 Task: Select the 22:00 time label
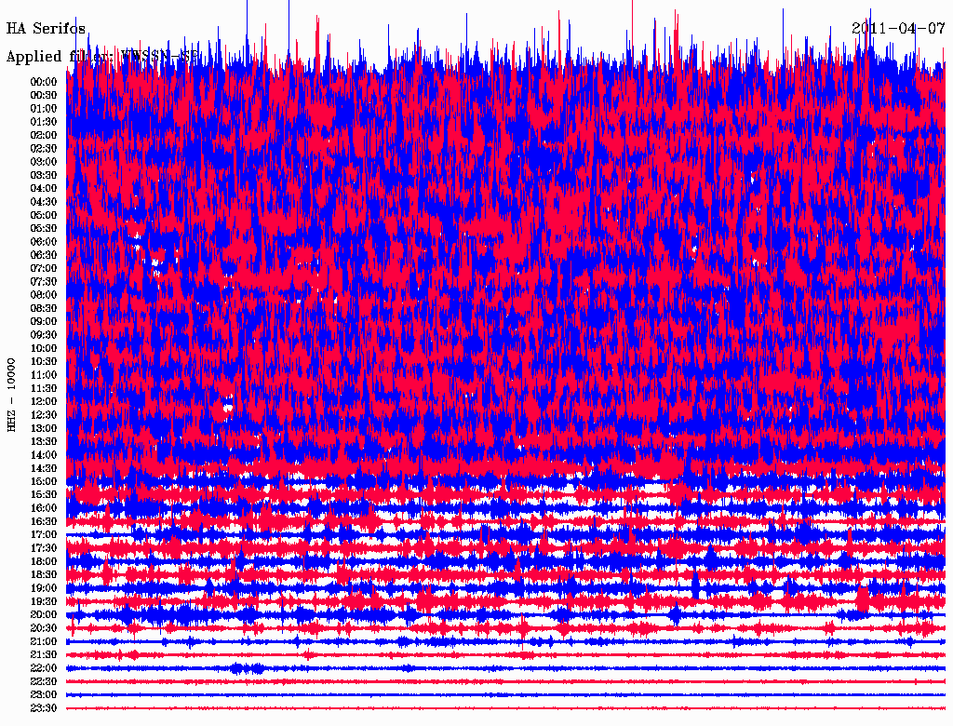pos(44,668)
